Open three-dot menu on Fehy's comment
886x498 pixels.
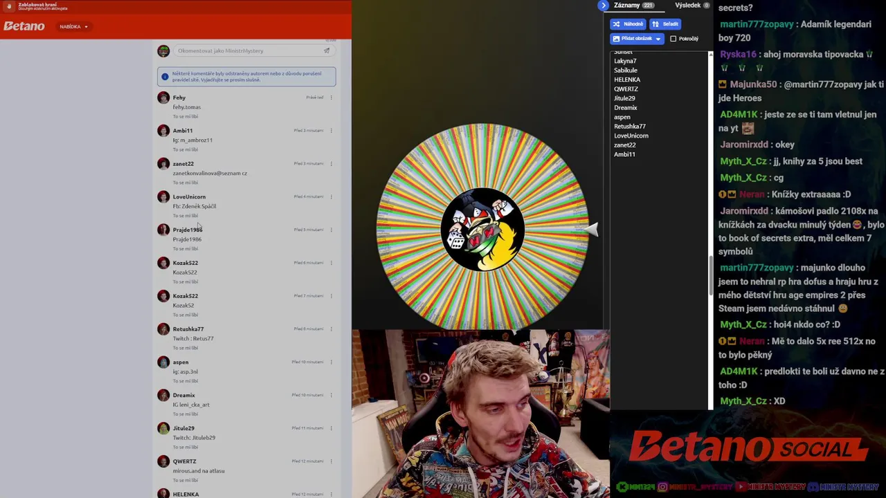(x=331, y=98)
